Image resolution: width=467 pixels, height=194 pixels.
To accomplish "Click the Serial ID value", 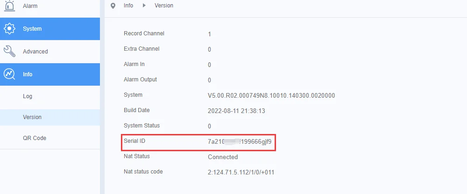I will pos(240,141).
